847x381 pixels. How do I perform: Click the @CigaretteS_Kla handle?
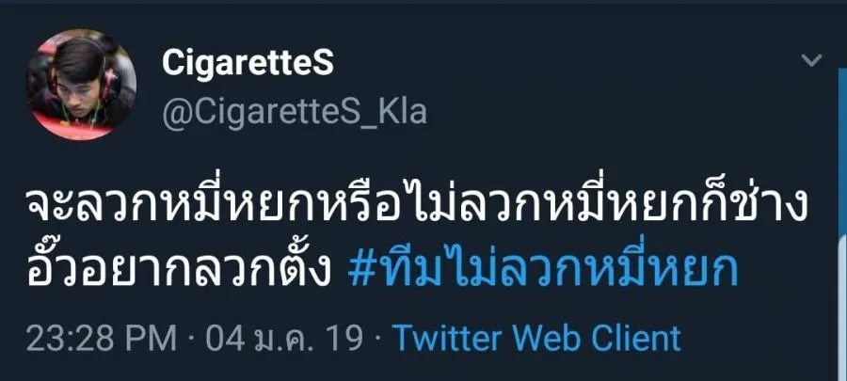pyautogui.click(x=295, y=112)
